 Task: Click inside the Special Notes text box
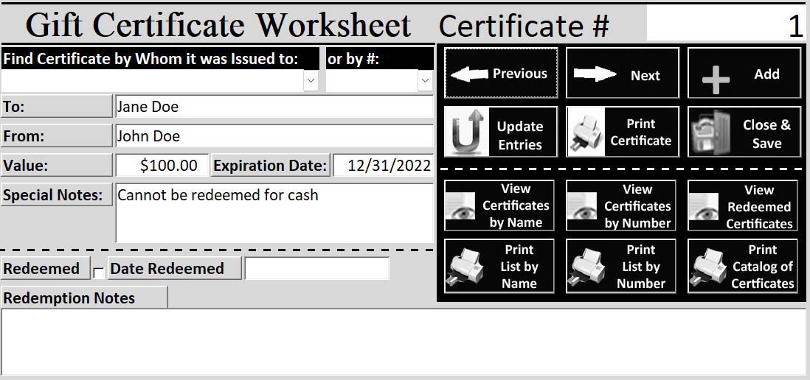point(274,213)
